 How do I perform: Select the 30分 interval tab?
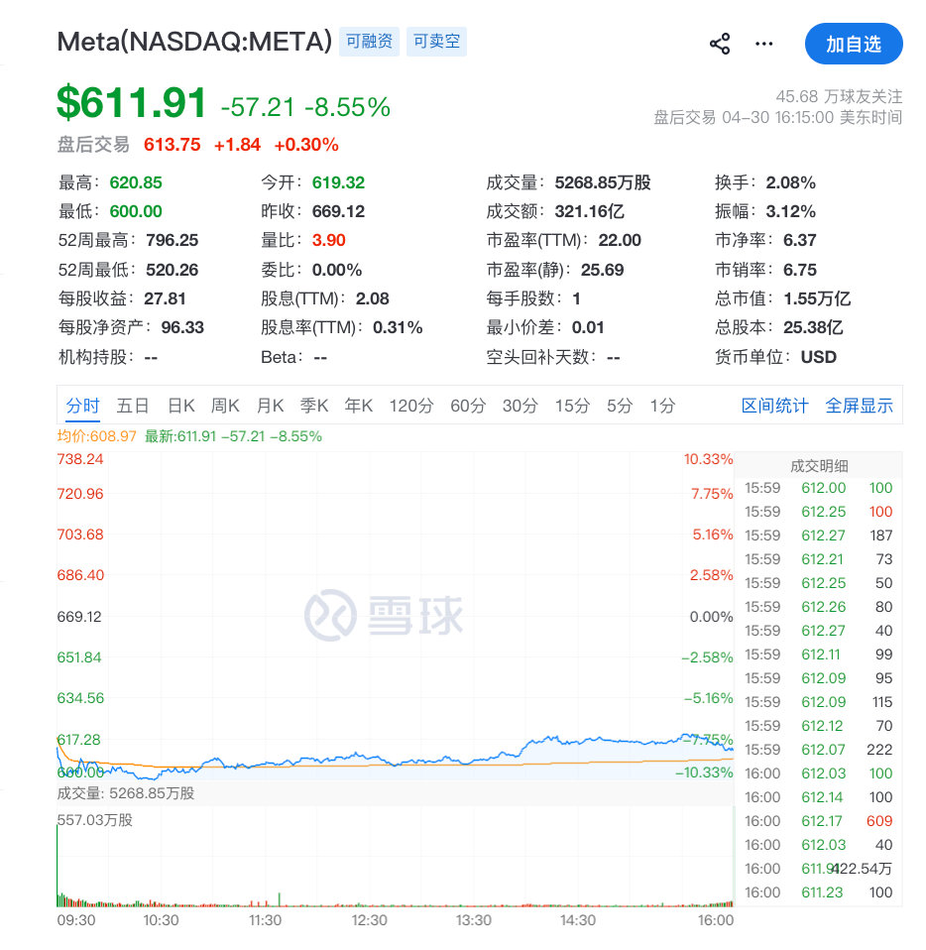tap(520, 406)
